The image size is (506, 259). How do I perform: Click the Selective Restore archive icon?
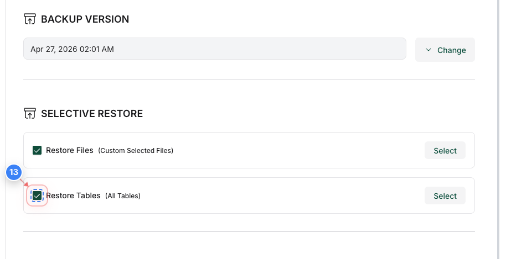point(30,113)
